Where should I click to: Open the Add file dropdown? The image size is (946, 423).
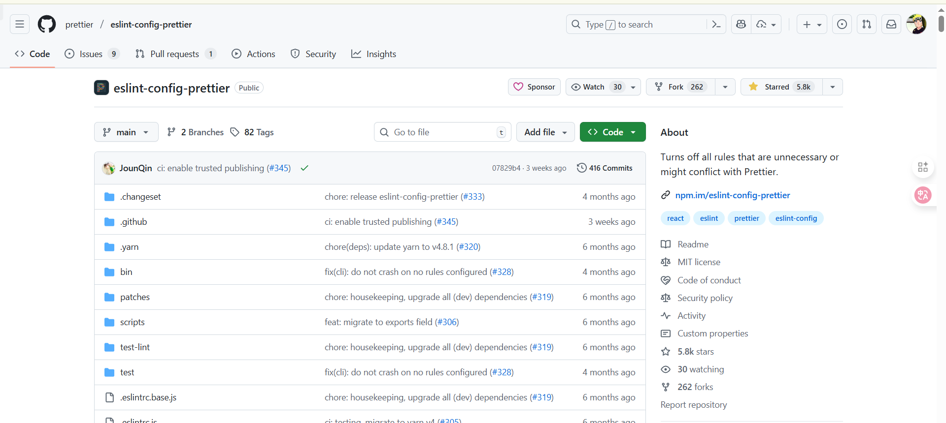pos(545,132)
